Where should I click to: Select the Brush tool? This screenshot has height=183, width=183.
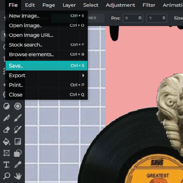(x=18, y=118)
